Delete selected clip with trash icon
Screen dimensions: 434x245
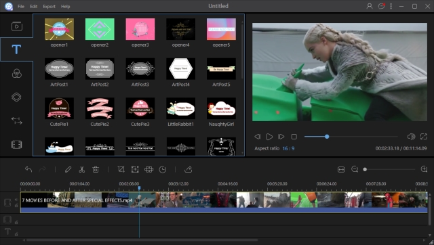(96, 169)
